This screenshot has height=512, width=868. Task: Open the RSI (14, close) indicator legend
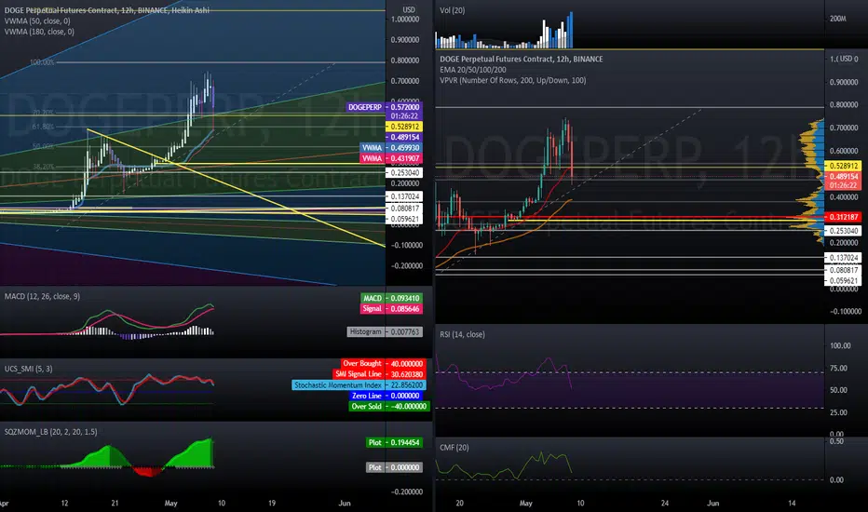pos(462,334)
